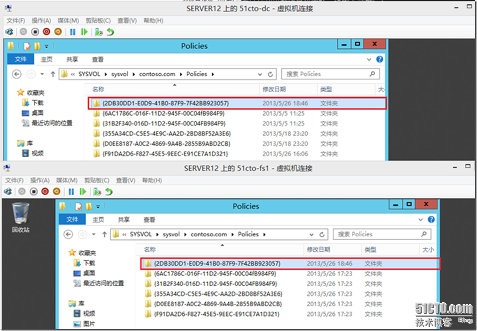Image resolution: width=477 pixels, height=331 pixels.
Task: Pause the 51cto-fs1 virtual machine
Action: 71,191
